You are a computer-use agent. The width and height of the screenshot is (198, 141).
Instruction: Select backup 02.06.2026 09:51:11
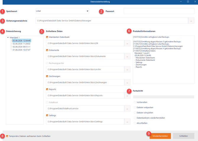22,47
